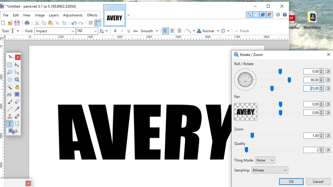Screen dimensions: 333x187
Task: Click the Roll / Rotate sphere control
Action: click(x=245, y=80)
